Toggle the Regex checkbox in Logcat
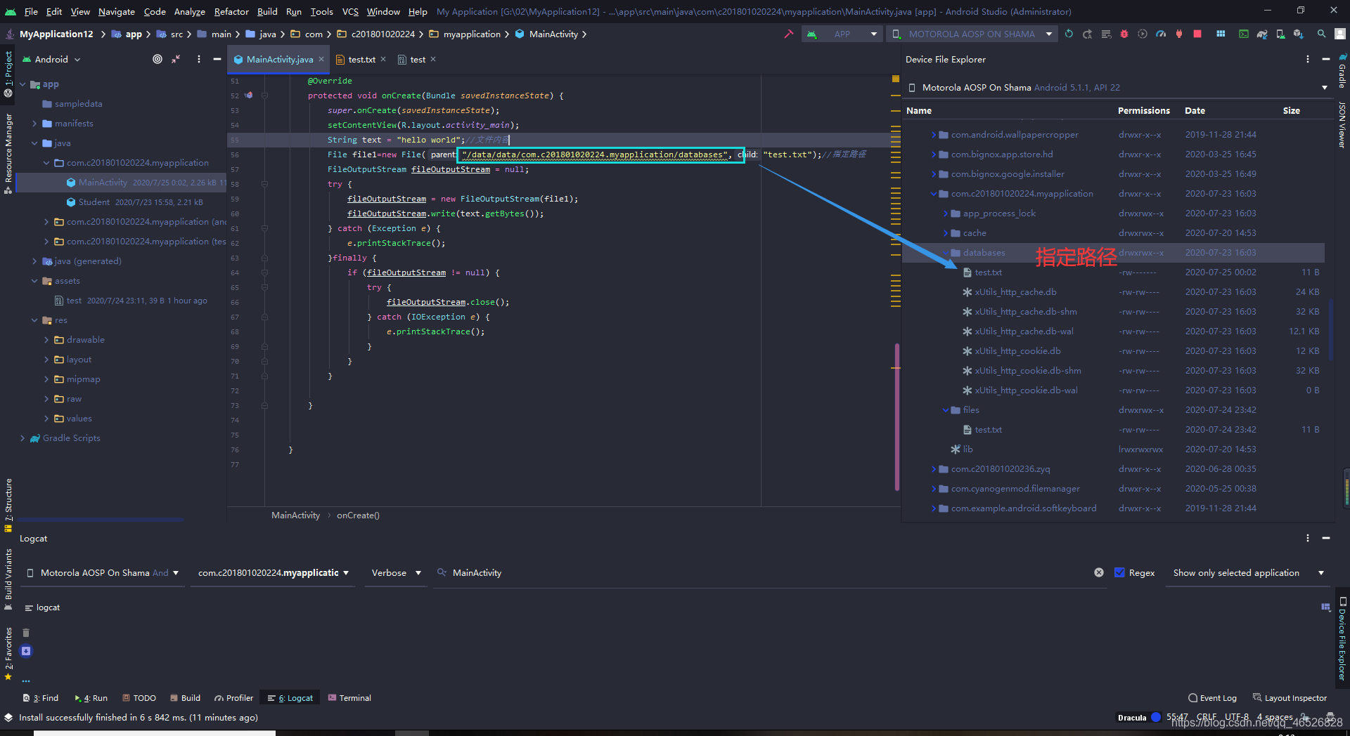Viewport: 1350px width, 736px height. coord(1119,572)
